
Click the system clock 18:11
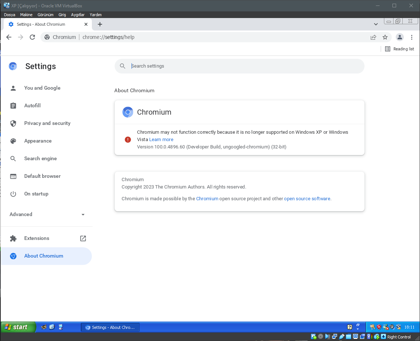409,327
